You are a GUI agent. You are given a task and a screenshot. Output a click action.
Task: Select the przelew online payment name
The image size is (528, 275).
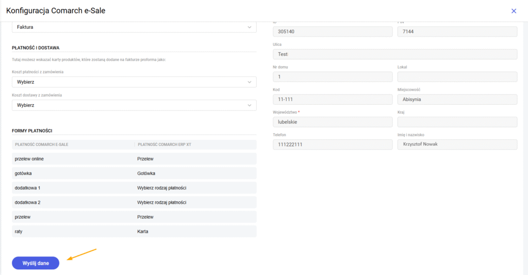pyautogui.click(x=29, y=159)
